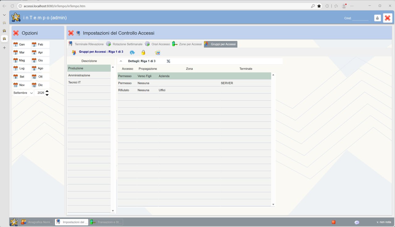Click the details table scroll-down arrow
The width and height of the screenshot is (395, 227).
tap(273, 204)
